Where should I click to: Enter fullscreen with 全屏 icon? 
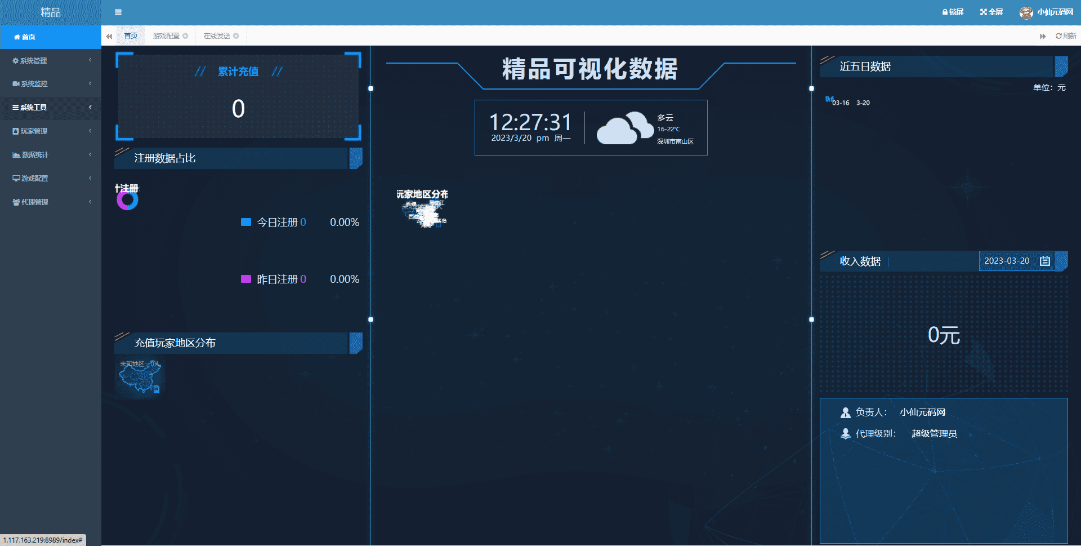991,12
